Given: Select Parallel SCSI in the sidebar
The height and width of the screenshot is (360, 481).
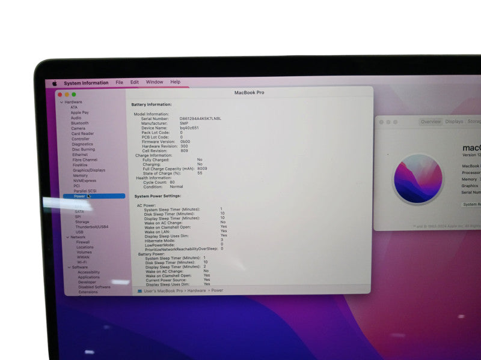Looking at the screenshot, I should click(85, 191).
